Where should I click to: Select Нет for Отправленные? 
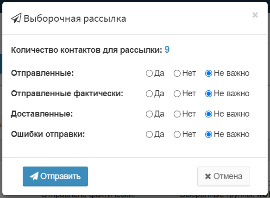coord(177,74)
